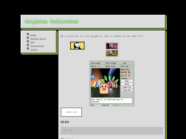Click the heart bullet beside Doodle Blog
The height and width of the screenshot is (139, 186).
[28, 38]
